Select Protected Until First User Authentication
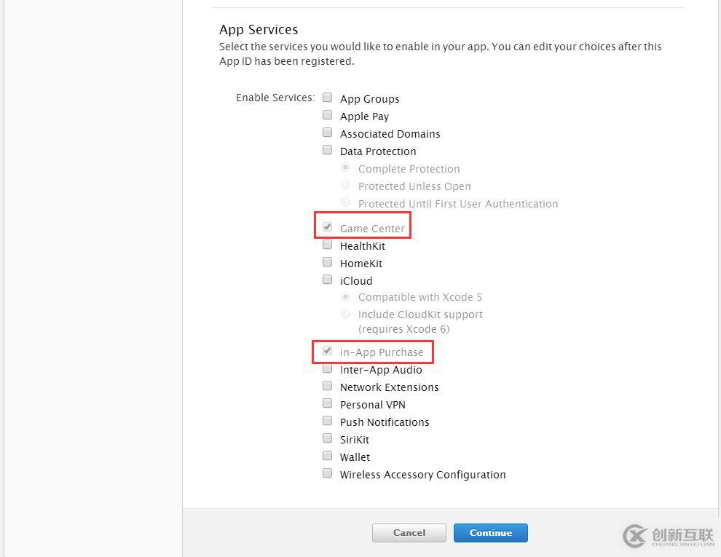 point(346,202)
